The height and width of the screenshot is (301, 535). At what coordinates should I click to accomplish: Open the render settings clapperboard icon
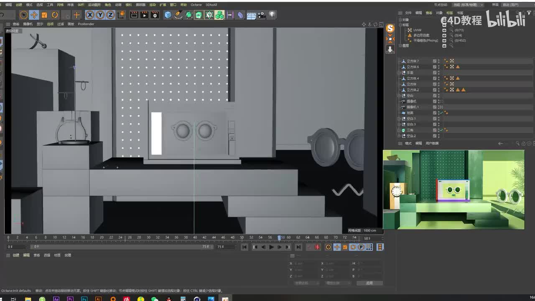pyautogui.click(x=155, y=15)
